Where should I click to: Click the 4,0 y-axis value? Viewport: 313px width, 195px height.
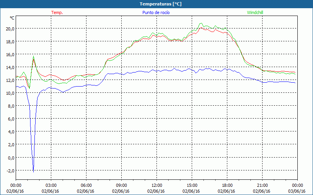point(11,132)
